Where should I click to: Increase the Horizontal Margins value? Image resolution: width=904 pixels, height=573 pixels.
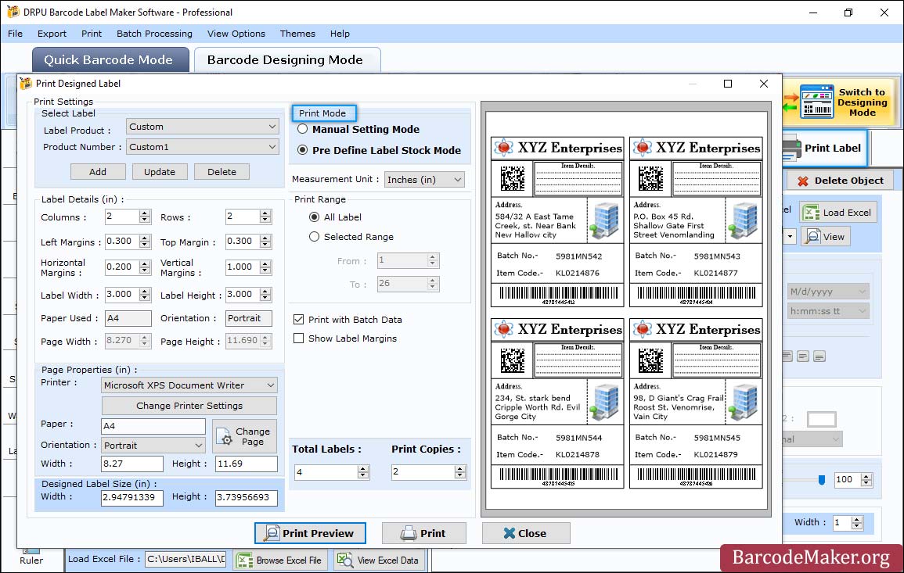(145, 263)
